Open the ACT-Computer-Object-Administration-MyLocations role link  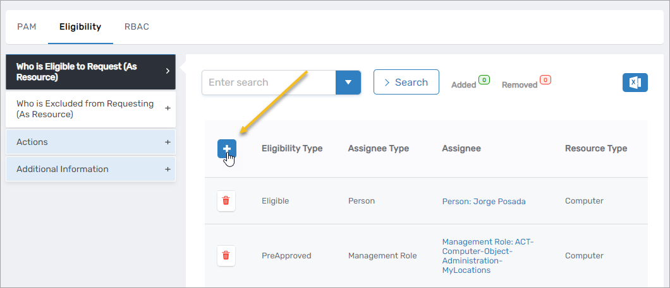[x=488, y=256]
